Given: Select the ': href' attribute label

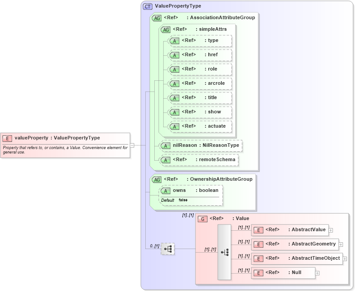Looking at the screenshot, I should 211,55.
